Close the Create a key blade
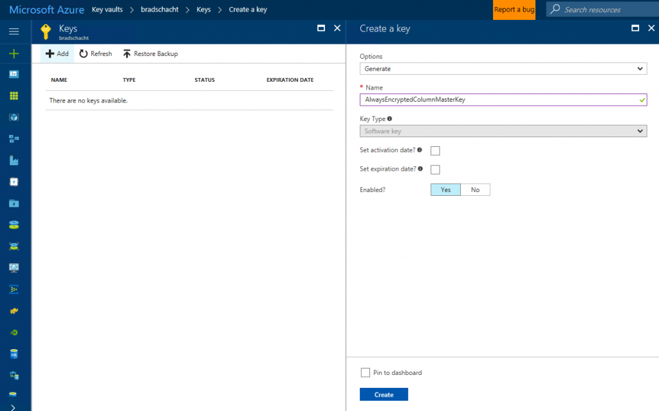Viewport: 659px width, 411px height. click(x=651, y=28)
